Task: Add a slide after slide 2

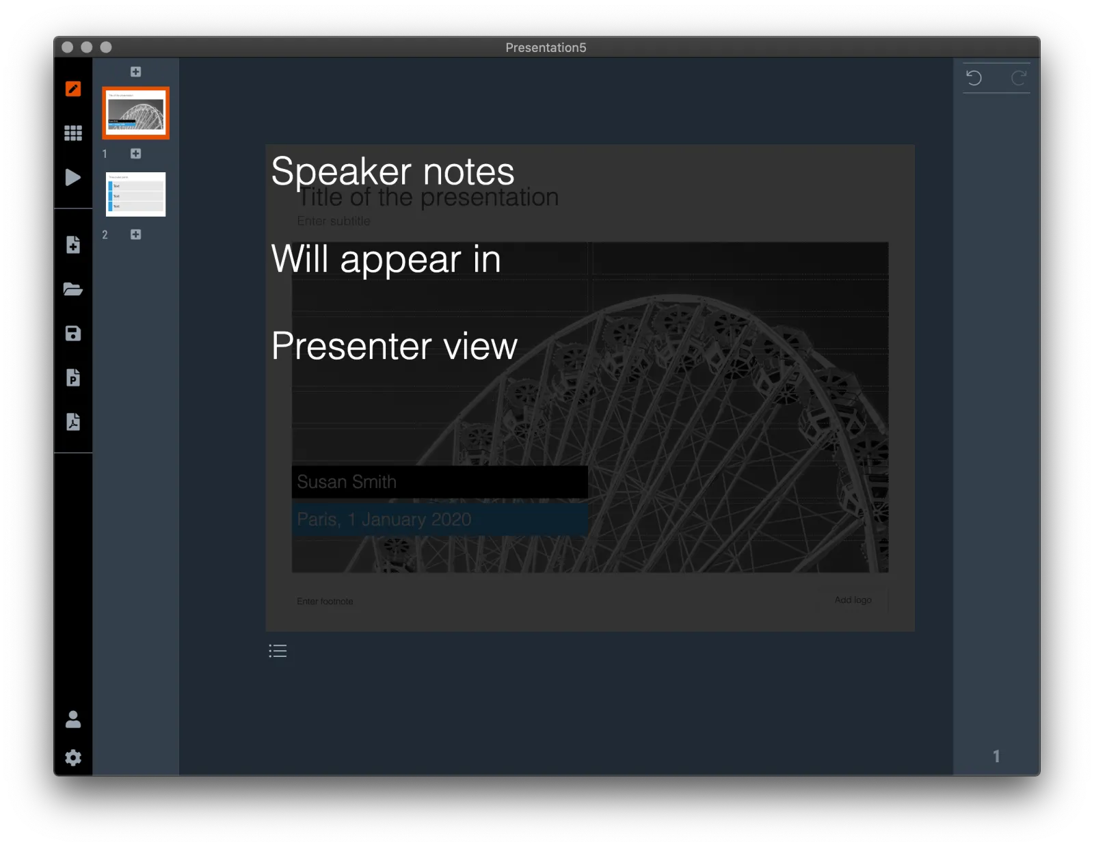Action: (x=136, y=234)
